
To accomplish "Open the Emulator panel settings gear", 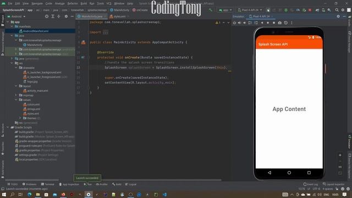I will pos(338,16).
